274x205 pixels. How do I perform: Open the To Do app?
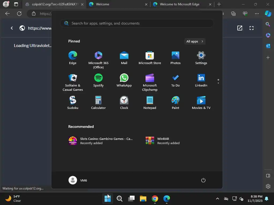[x=176, y=81]
